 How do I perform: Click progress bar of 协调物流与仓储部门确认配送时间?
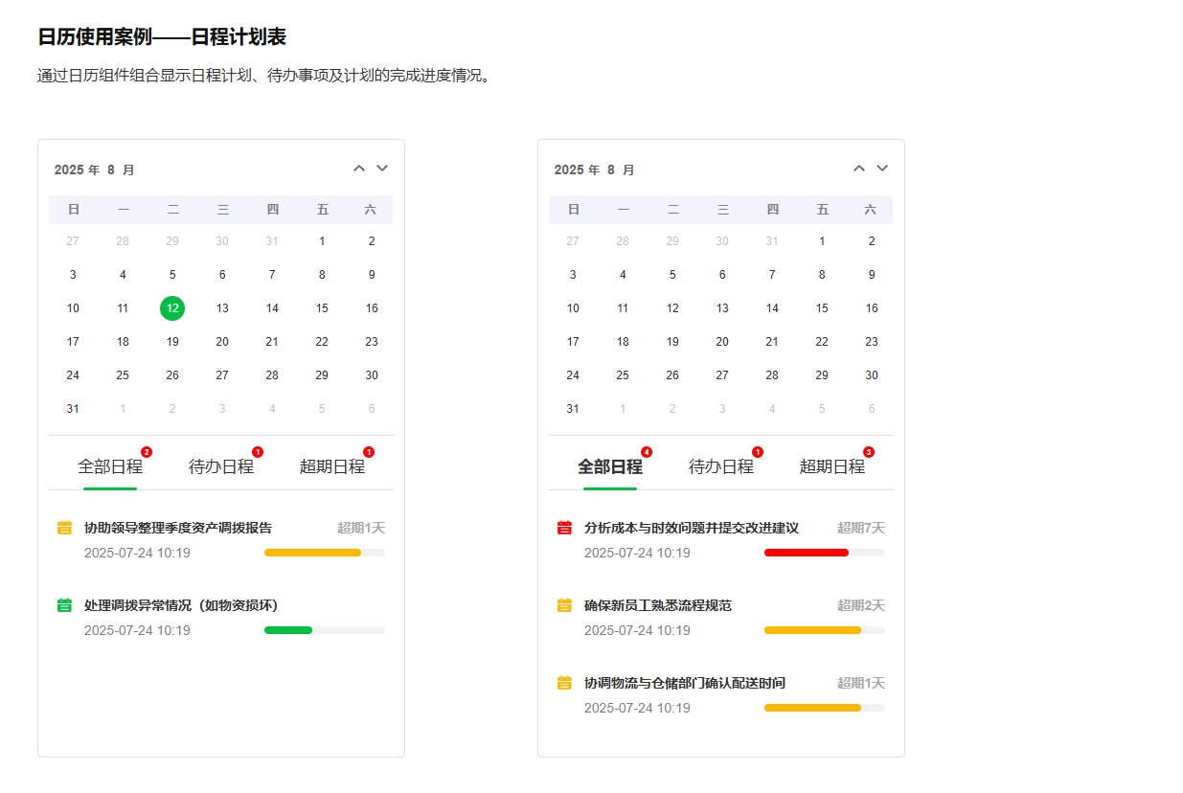(x=825, y=708)
